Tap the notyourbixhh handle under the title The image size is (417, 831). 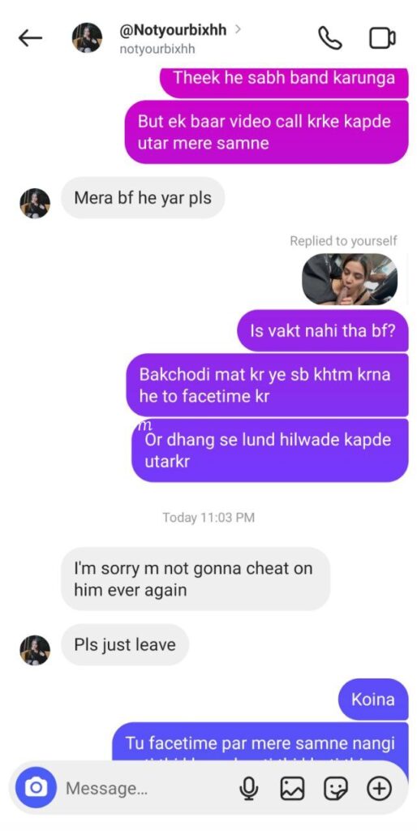point(157,49)
